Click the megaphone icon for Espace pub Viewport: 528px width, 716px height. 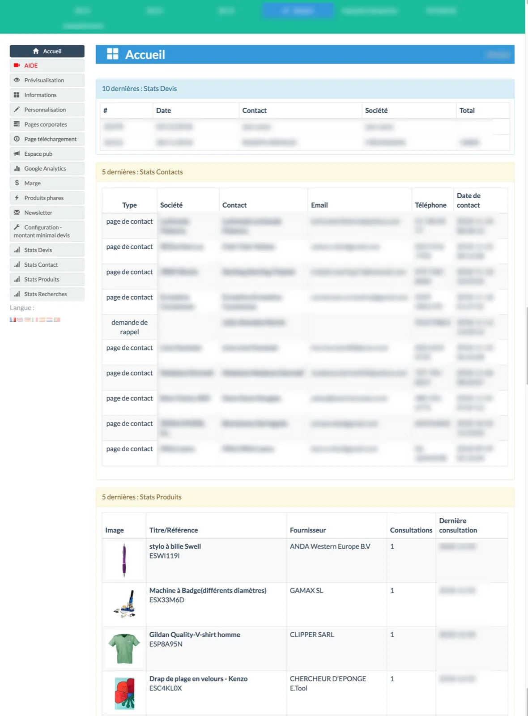(17, 153)
